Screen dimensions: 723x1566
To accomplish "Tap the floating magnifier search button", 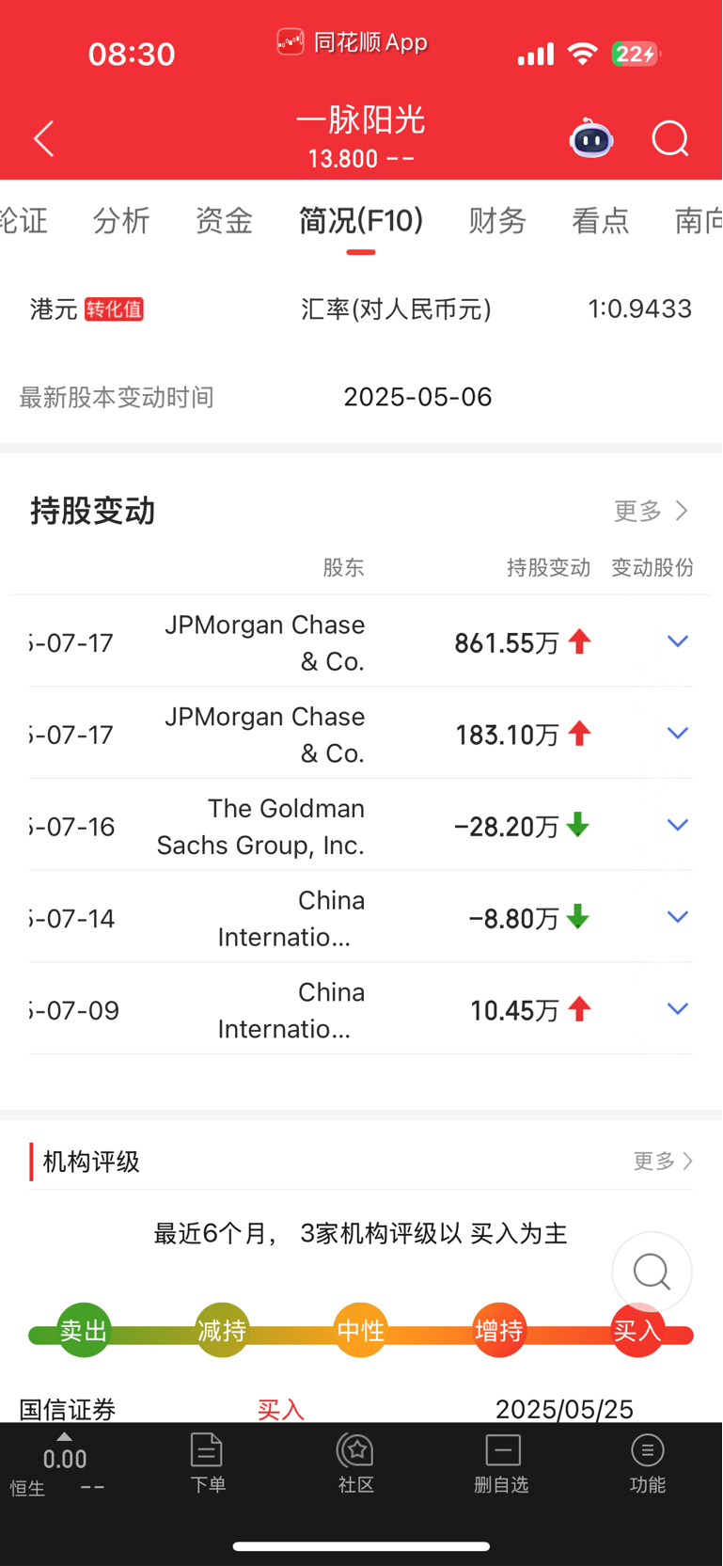I will pos(652,1272).
